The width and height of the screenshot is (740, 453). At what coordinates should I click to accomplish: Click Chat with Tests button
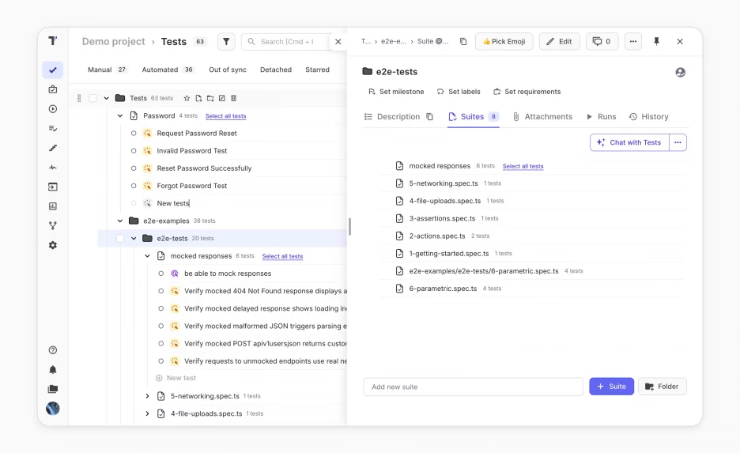(629, 142)
